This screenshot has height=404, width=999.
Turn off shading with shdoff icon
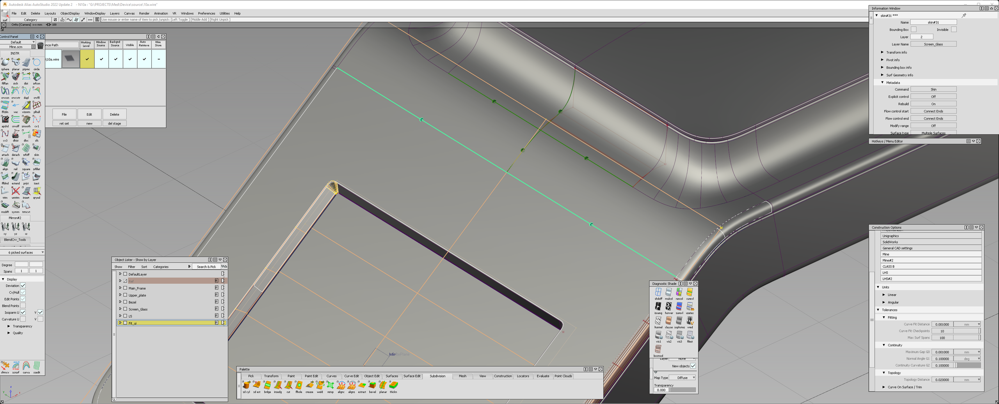point(658,292)
